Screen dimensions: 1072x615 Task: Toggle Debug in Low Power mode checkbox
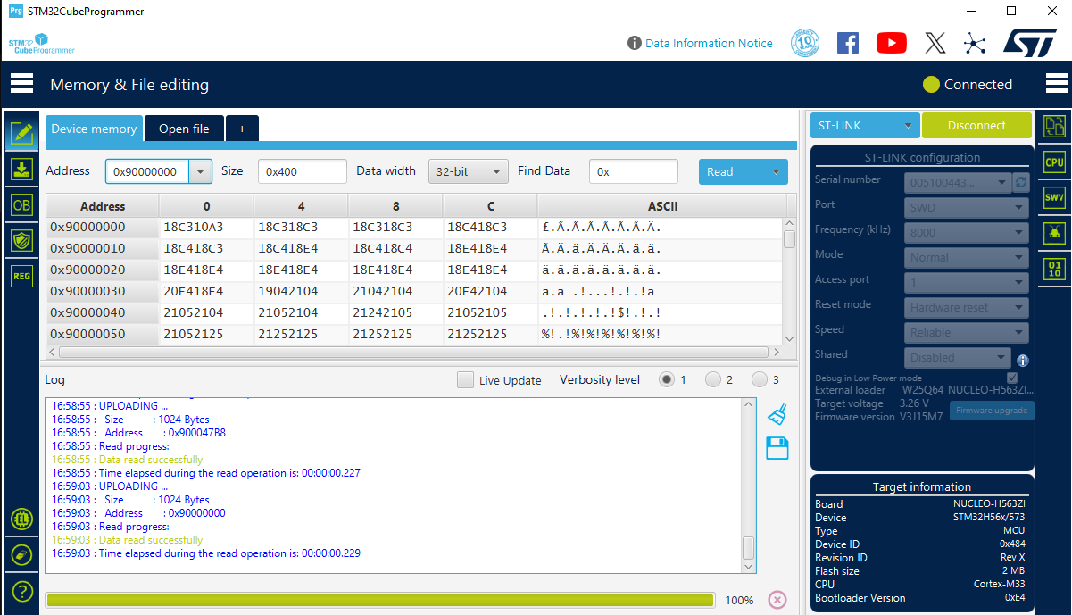tap(1012, 378)
